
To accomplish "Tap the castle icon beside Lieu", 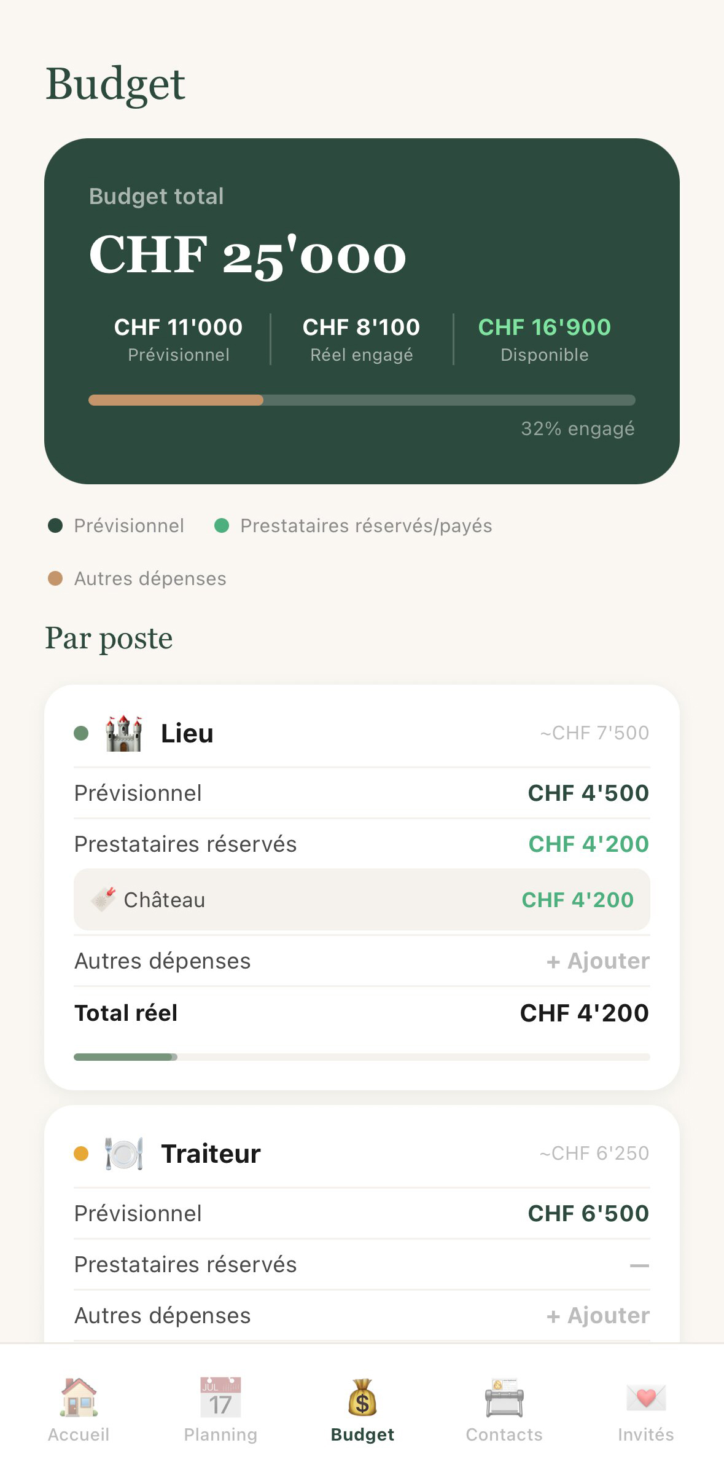I will click(x=123, y=733).
